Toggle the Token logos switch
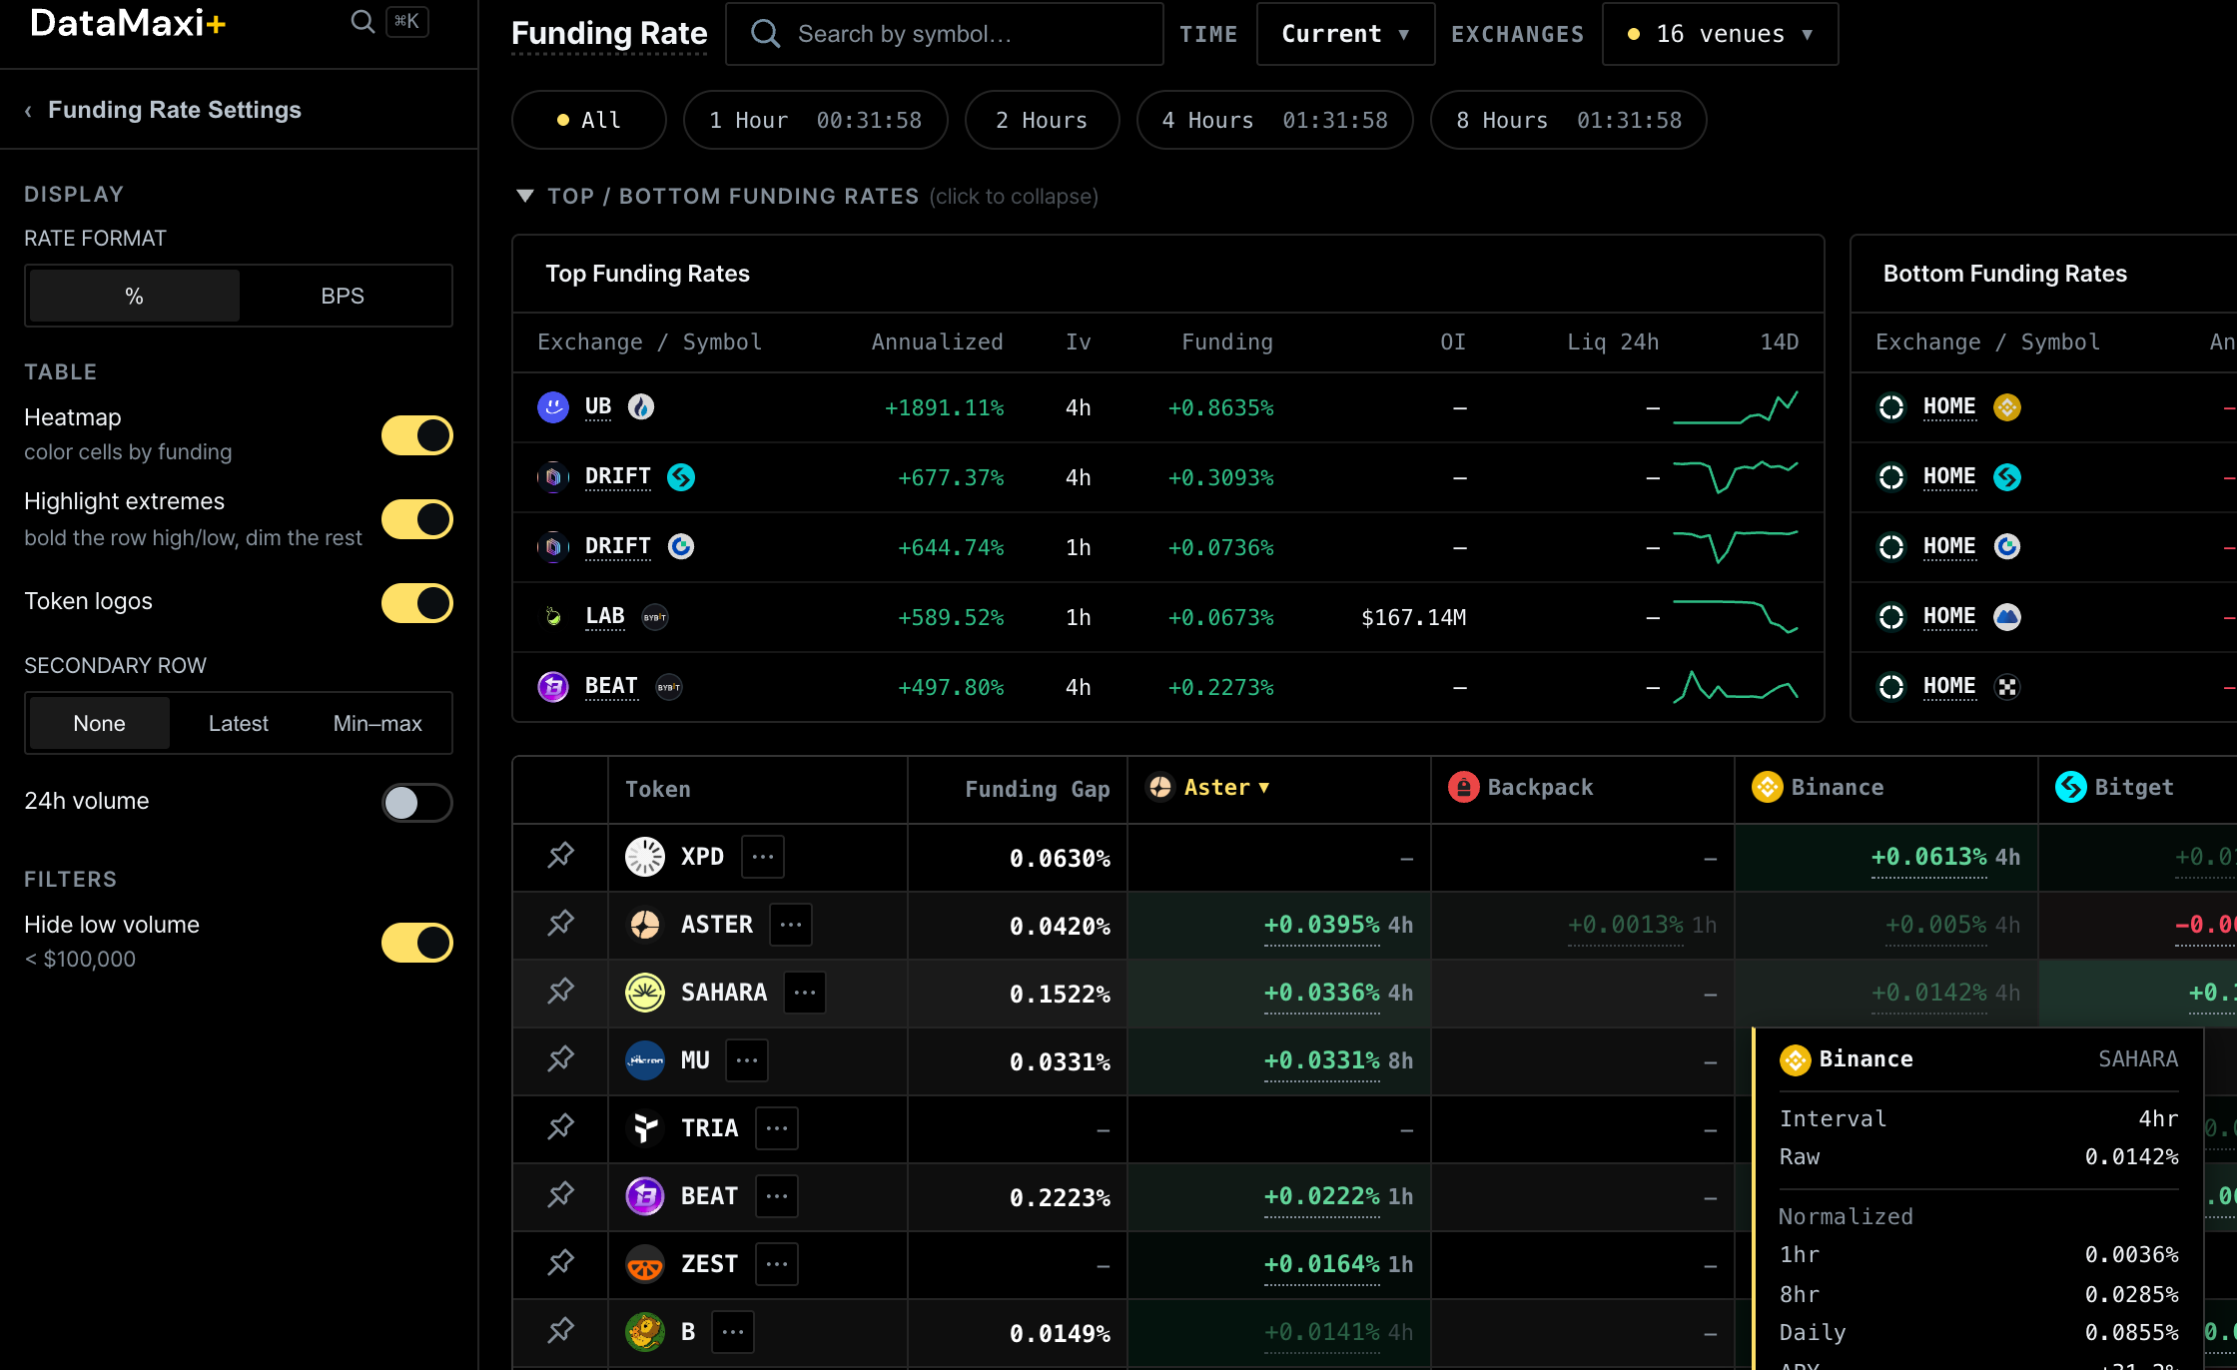Image resolution: width=2237 pixels, height=1370 pixels. (x=417, y=603)
